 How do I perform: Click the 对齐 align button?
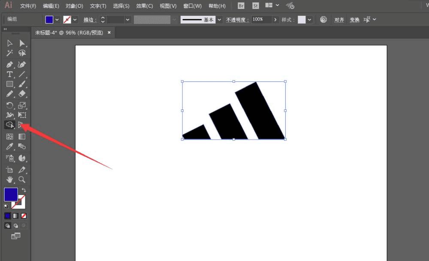(x=339, y=20)
